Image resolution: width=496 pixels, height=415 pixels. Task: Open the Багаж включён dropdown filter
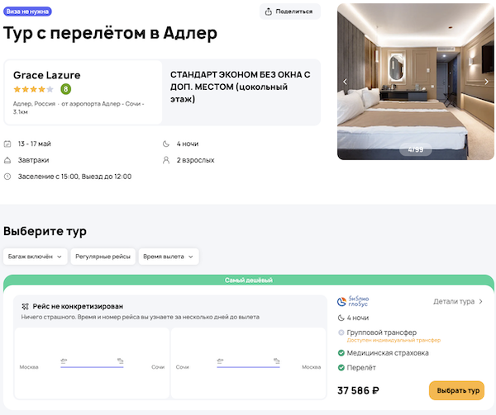[35, 257]
